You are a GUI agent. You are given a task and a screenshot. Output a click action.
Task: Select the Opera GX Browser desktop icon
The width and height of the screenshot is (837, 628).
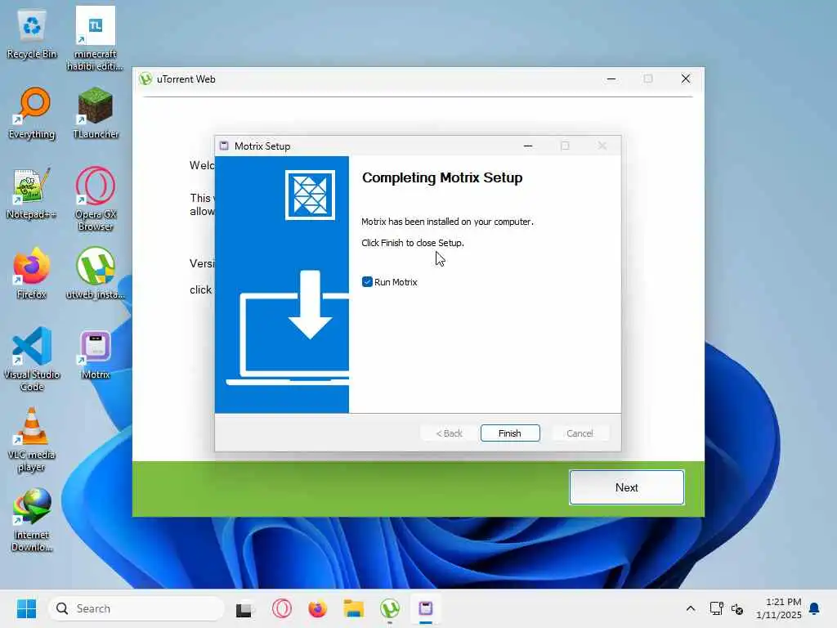(96, 199)
